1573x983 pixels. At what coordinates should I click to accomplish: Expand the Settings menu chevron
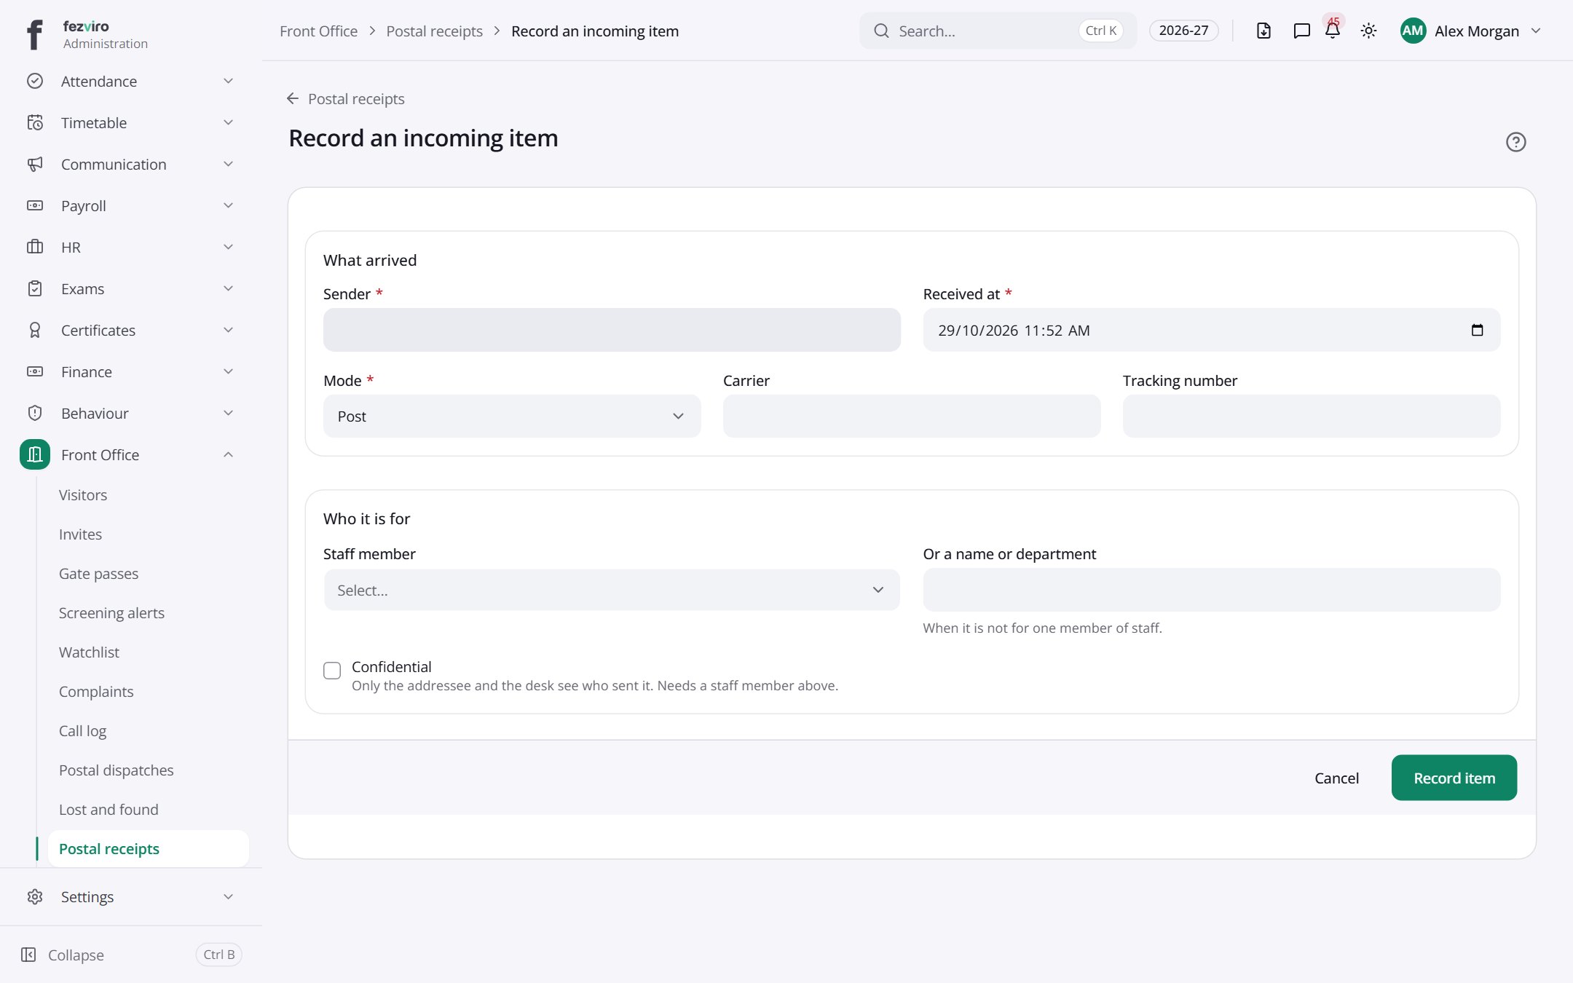click(x=228, y=896)
